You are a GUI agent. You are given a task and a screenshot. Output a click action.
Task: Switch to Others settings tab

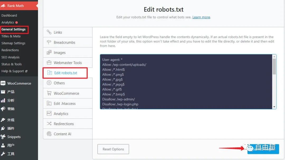click(x=68, y=83)
